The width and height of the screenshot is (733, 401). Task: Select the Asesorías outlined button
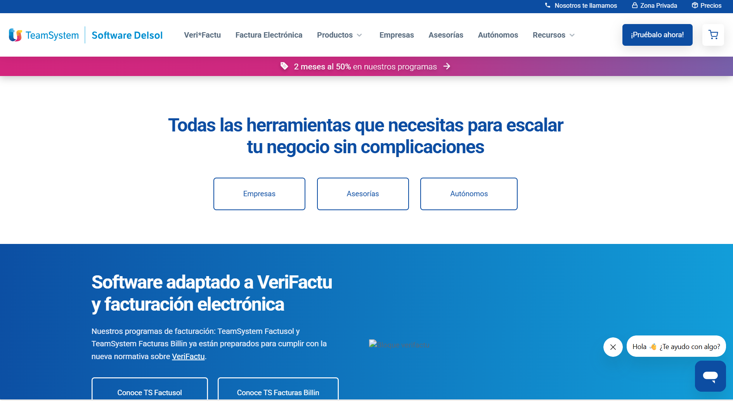(x=363, y=194)
